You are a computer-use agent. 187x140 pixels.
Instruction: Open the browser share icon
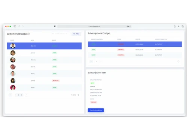pos(175,27)
